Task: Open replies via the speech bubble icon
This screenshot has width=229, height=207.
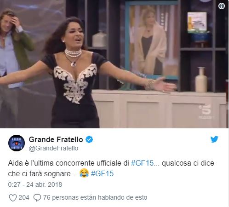Action: point(37,198)
